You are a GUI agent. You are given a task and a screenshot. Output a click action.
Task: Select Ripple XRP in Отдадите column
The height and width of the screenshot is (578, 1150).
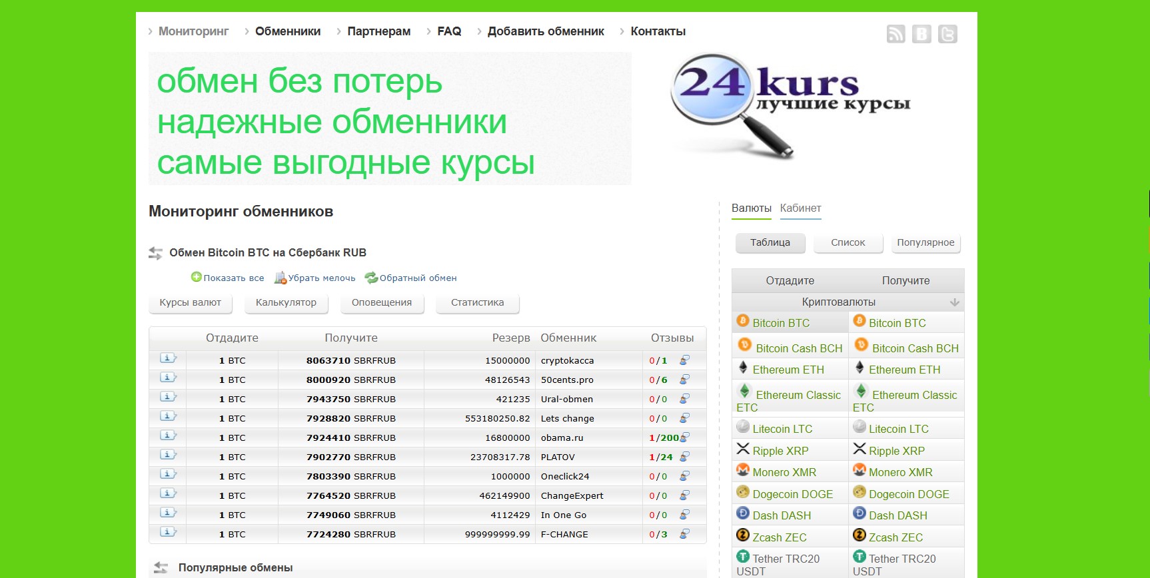pyautogui.click(x=780, y=451)
